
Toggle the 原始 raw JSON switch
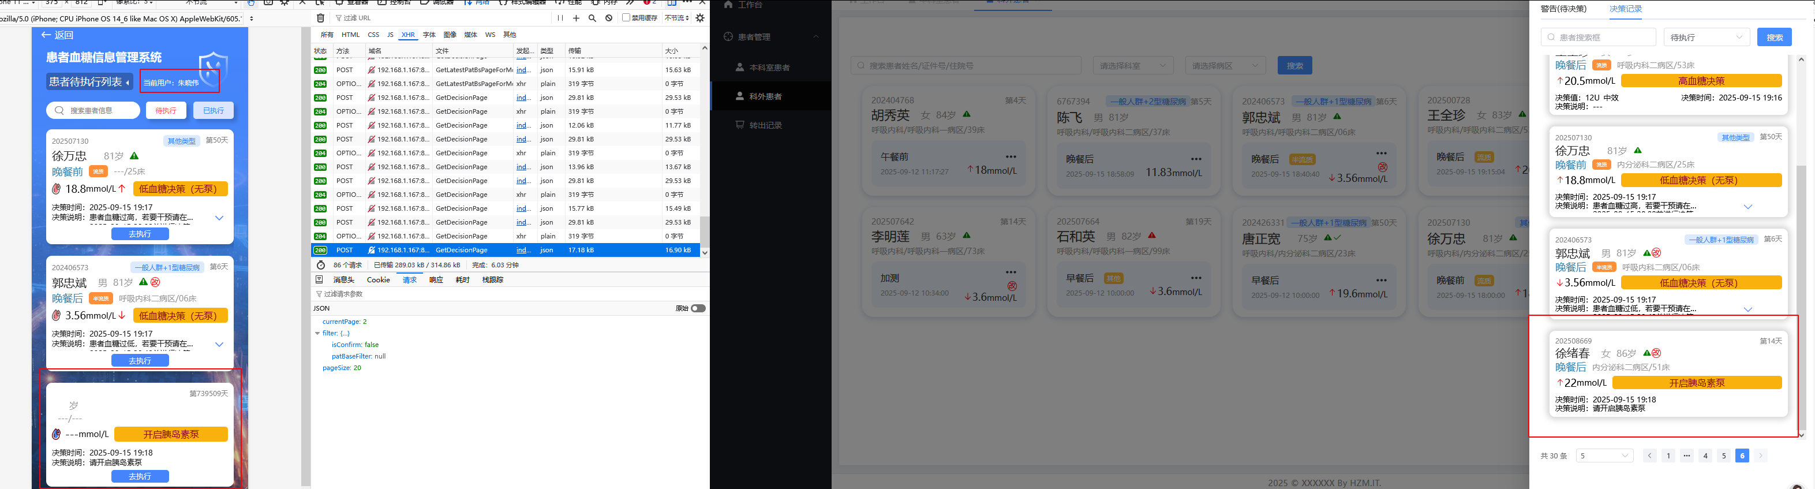(x=698, y=309)
